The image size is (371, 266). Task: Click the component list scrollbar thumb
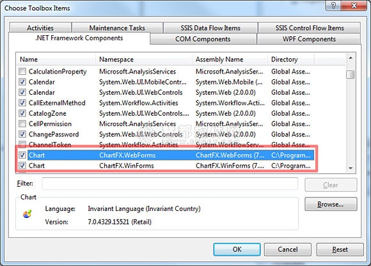coord(351,74)
